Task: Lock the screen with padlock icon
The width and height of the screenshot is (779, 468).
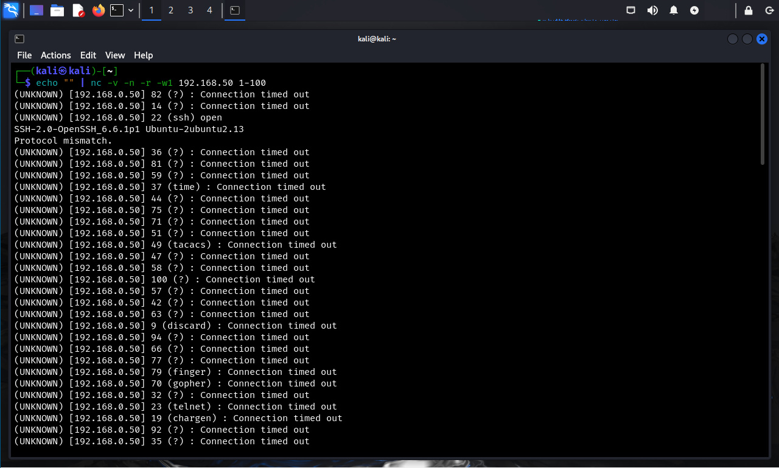Action: click(x=749, y=10)
